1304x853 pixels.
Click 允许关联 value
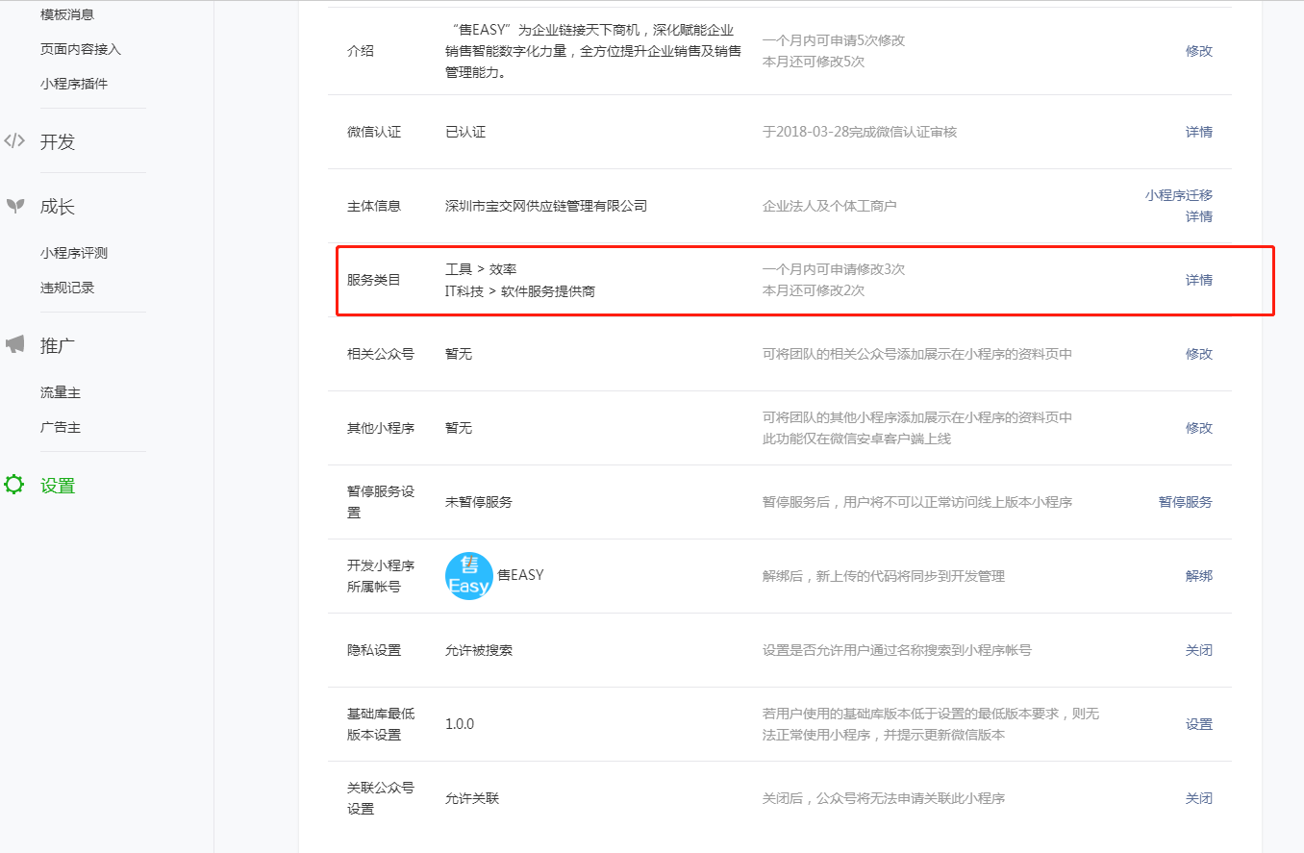click(x=472, y=798)
